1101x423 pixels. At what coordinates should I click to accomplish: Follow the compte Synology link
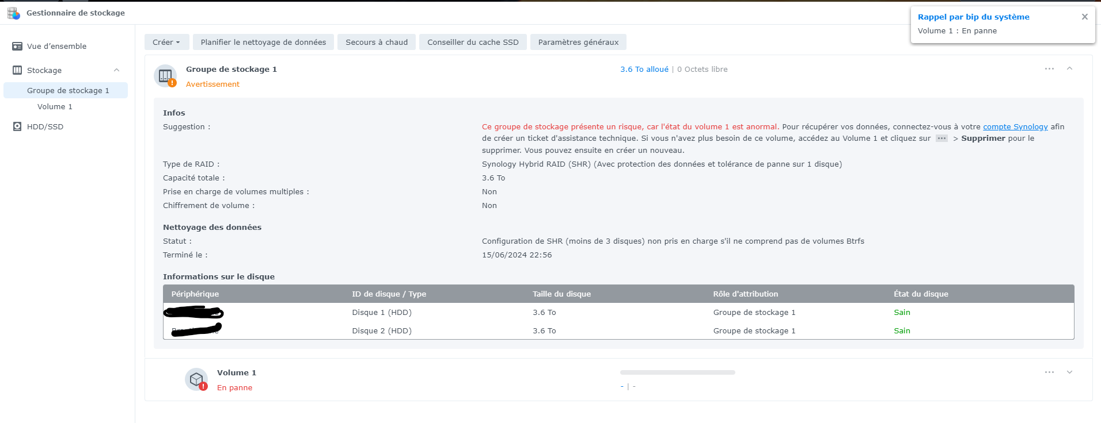(x=1015, y=126)
